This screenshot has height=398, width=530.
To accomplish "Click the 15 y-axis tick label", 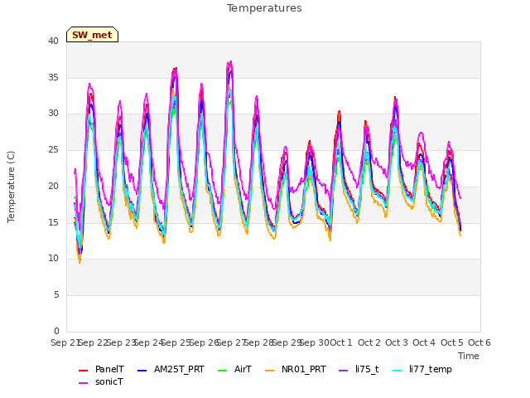I will coord(53,222).
